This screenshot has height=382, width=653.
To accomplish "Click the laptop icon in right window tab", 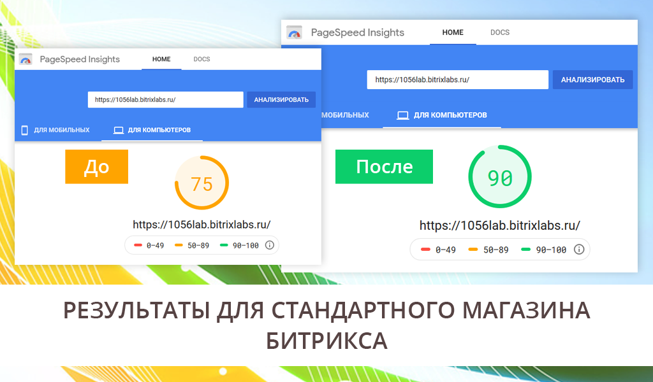I will pyautogui.click(x=402, y=115).
